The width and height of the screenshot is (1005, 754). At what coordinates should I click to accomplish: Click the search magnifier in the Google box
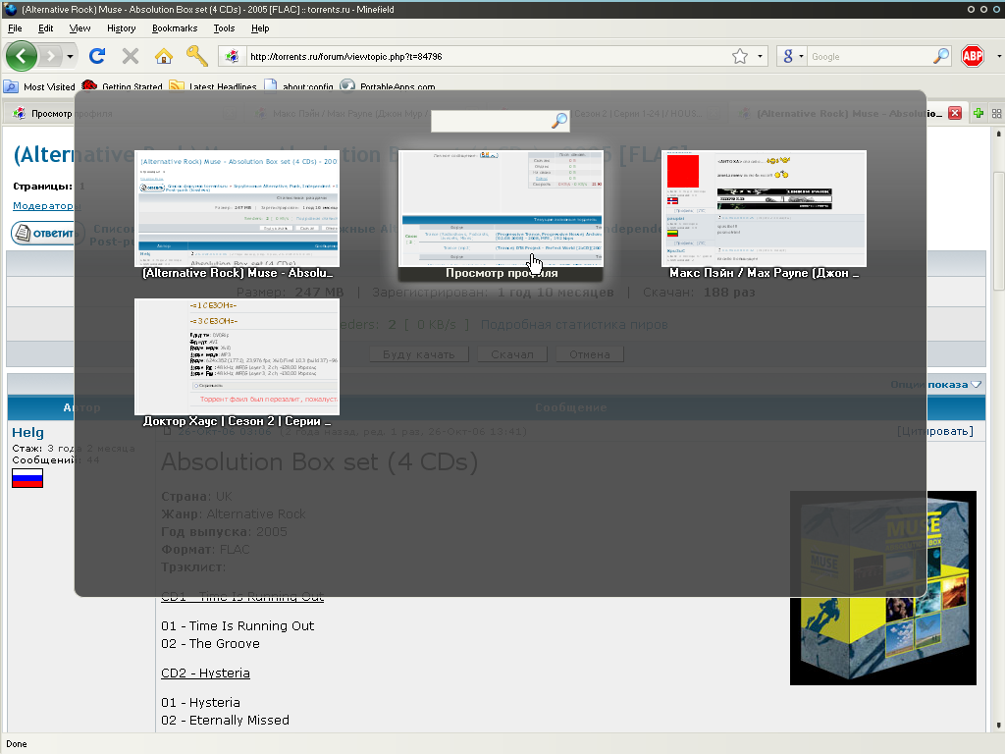[941, 56]
